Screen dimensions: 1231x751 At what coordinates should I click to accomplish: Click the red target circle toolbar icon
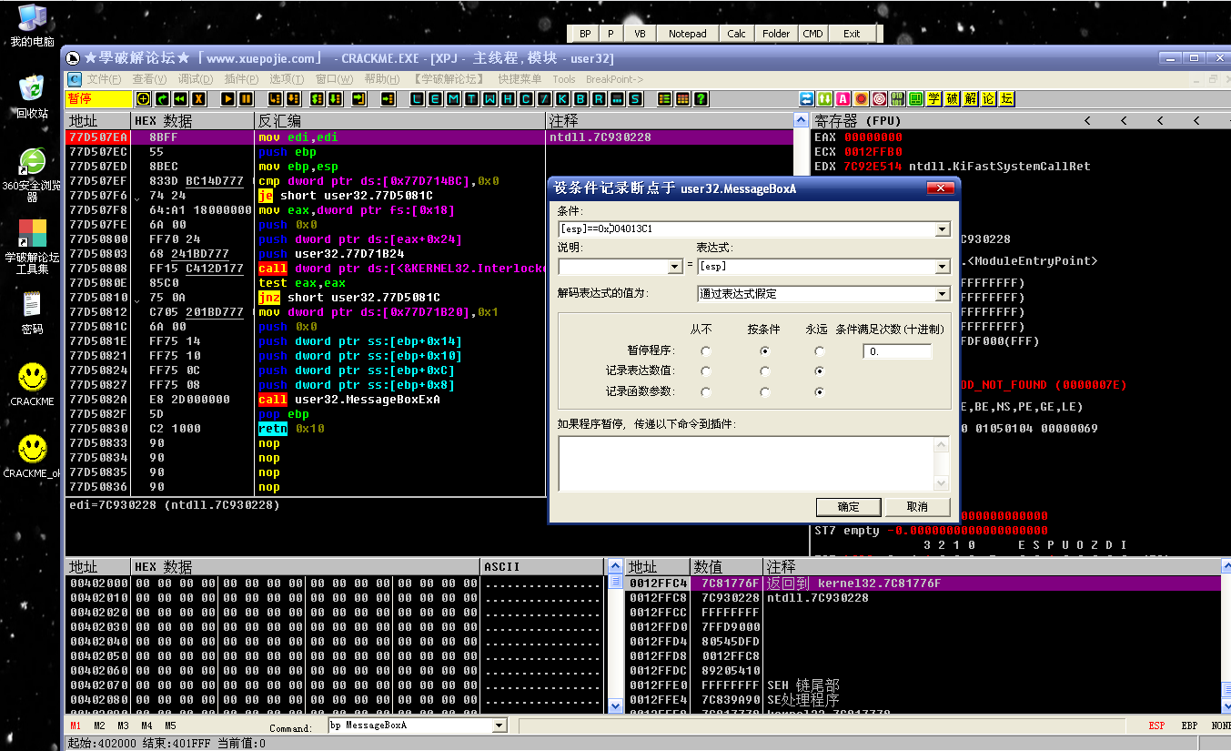click(x=879, y=98)
